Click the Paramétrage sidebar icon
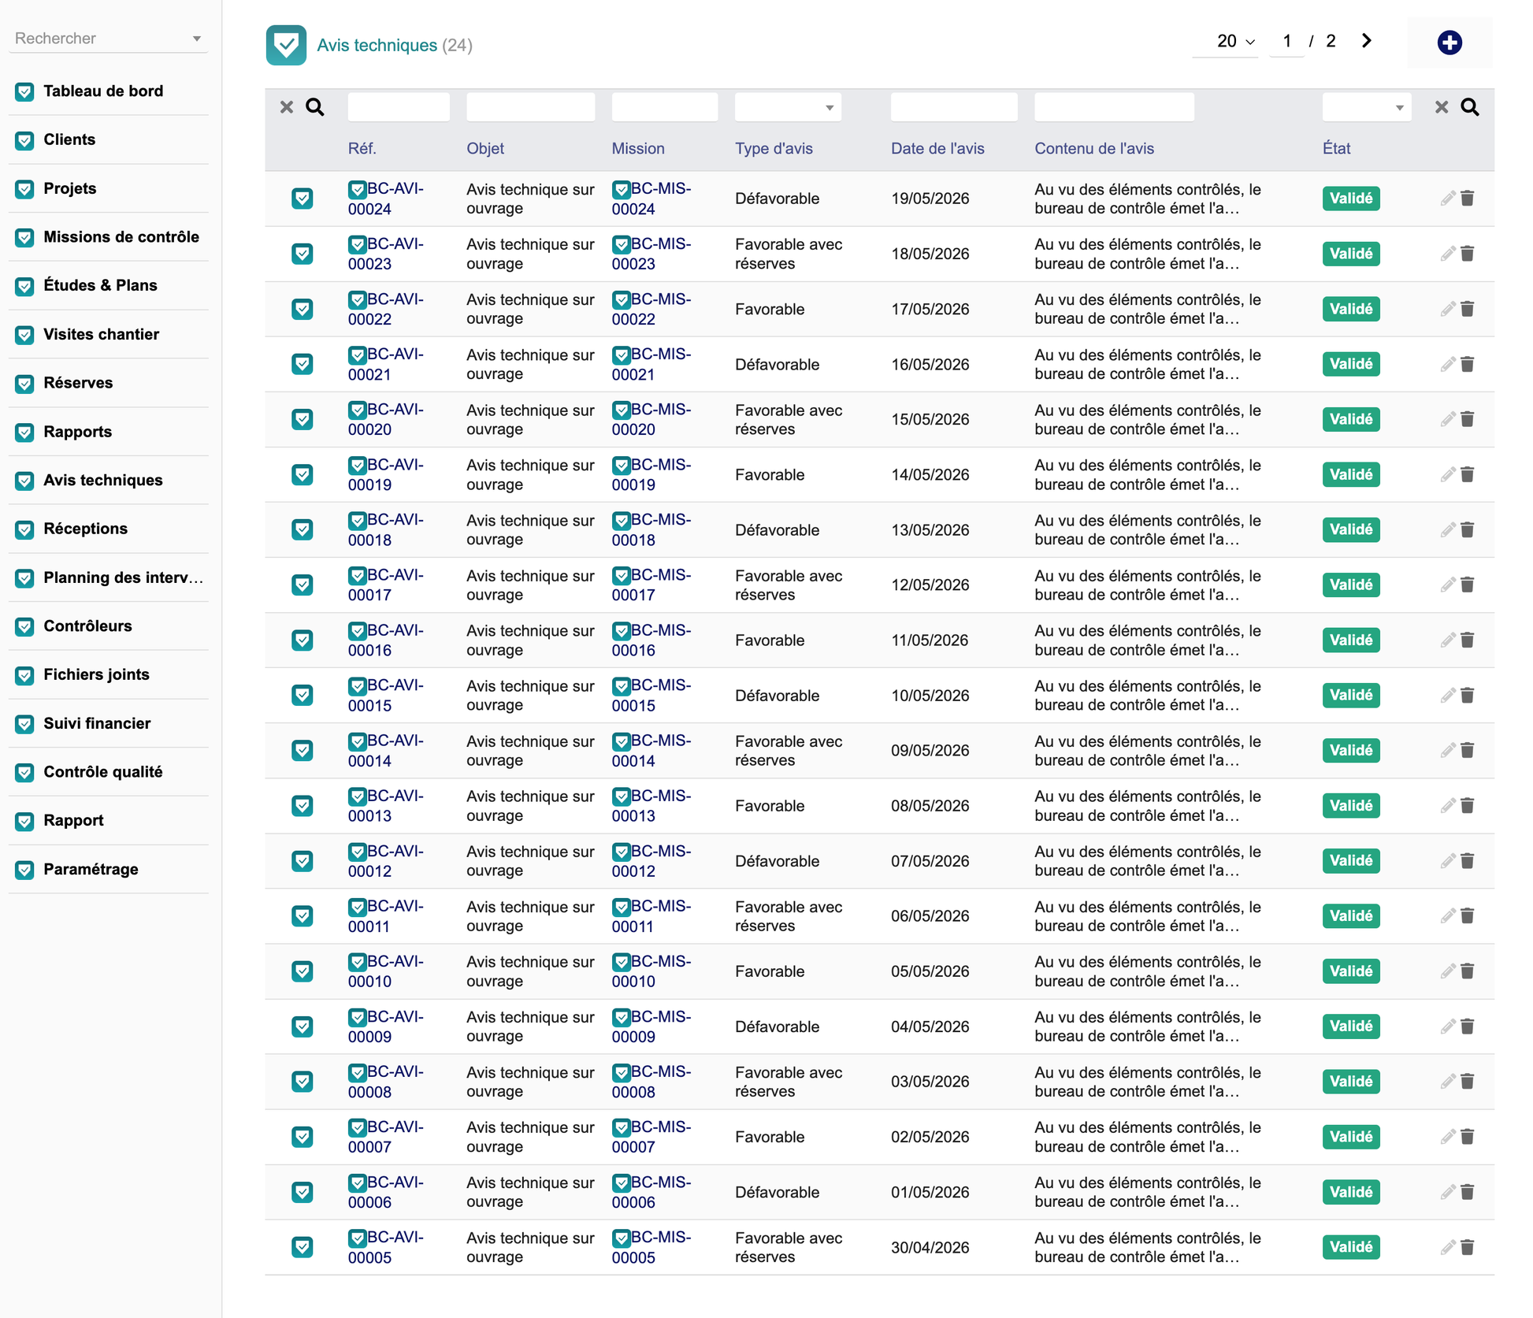 (25, 870)
